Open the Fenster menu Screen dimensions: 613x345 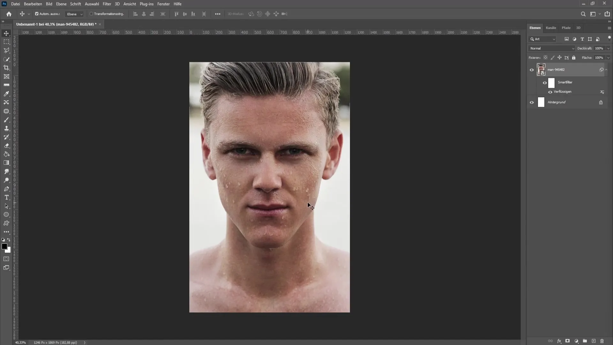pyautogui.click(x=164, y=4)
